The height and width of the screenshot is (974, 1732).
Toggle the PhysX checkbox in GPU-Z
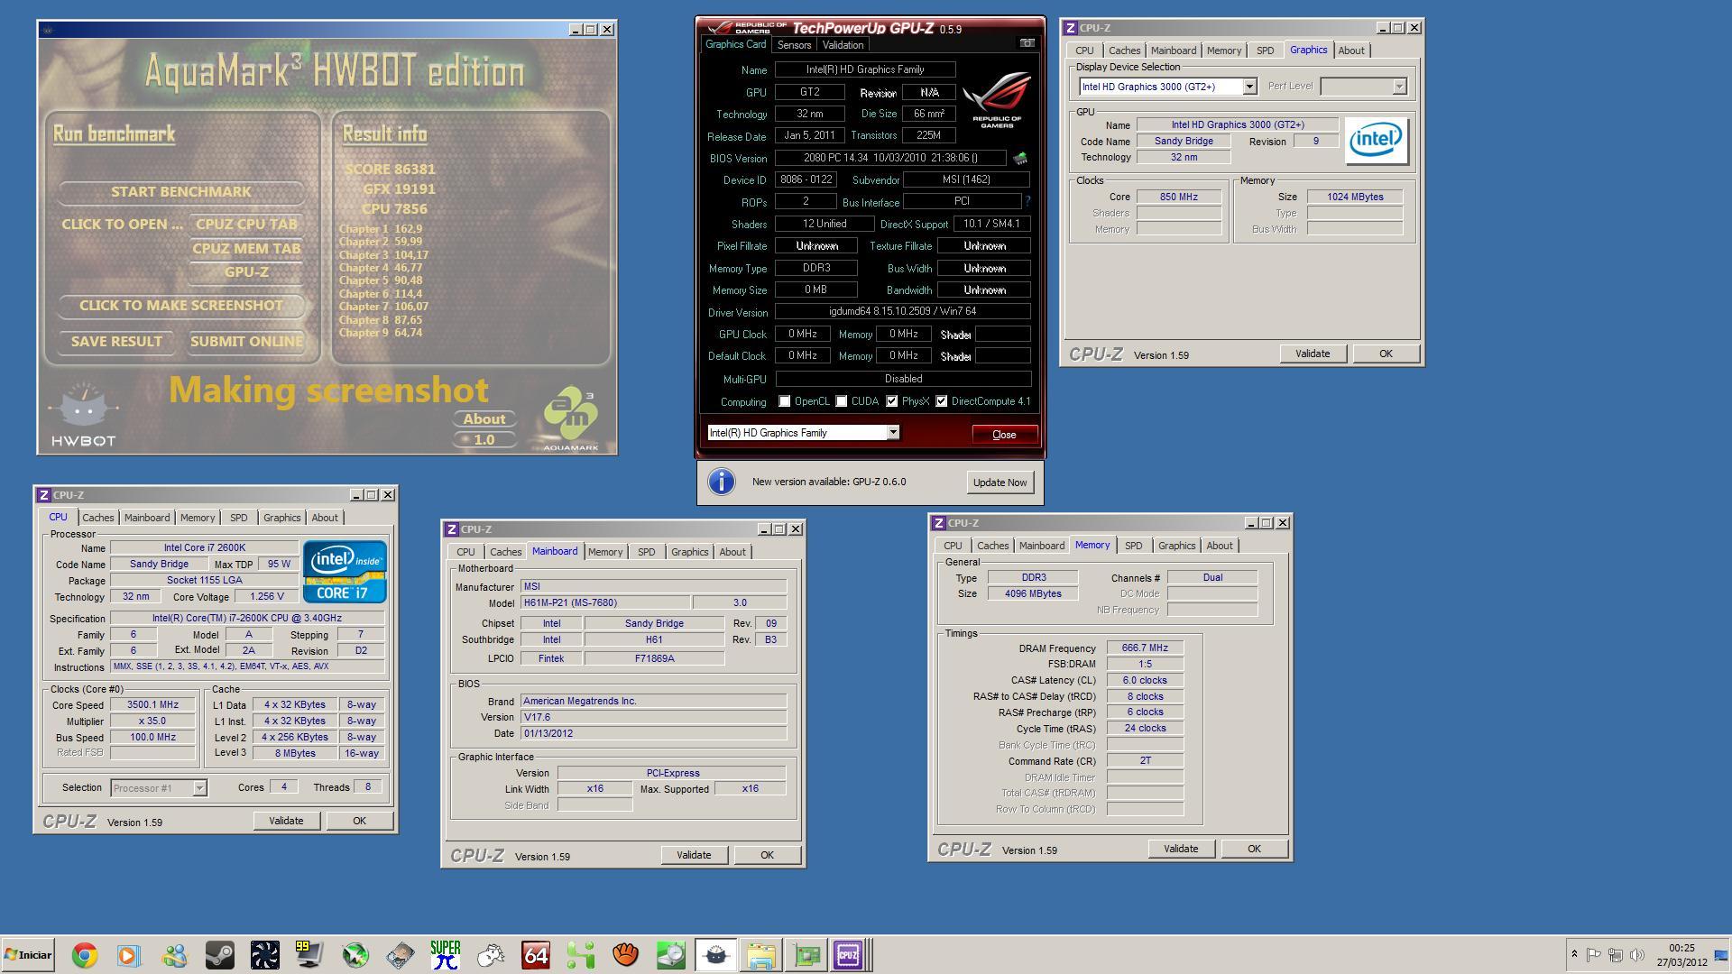click(892, 402)
